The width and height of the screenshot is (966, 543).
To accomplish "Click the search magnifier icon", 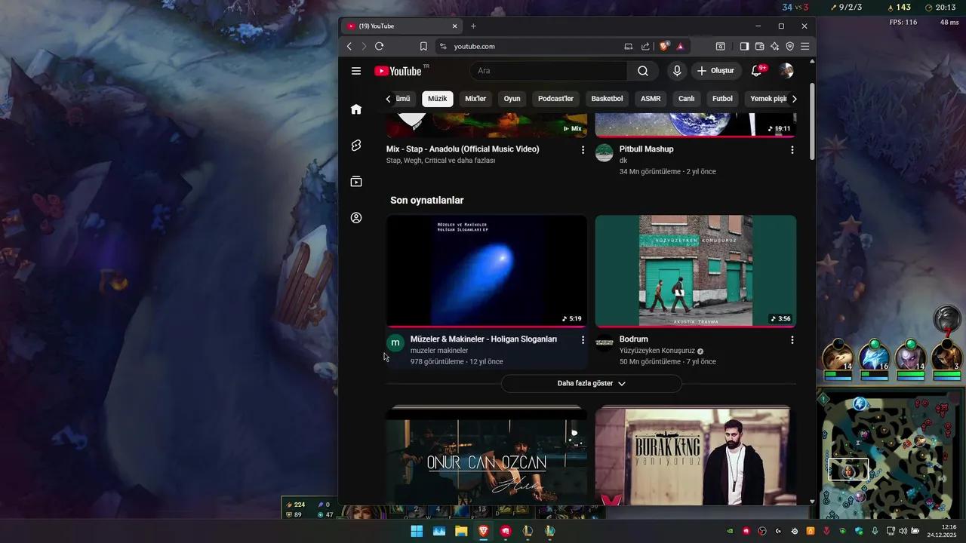I will (x=641, y=70).
